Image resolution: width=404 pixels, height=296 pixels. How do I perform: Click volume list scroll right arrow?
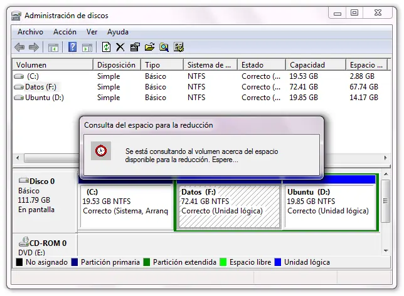click(385, 158)
